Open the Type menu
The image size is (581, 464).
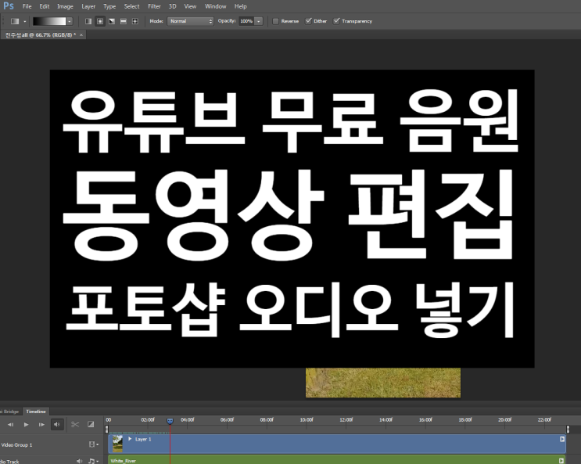pos(109,6)
